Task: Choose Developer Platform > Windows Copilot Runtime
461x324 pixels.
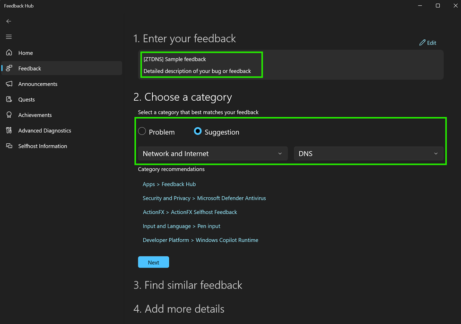Action: tap(200, 240)
